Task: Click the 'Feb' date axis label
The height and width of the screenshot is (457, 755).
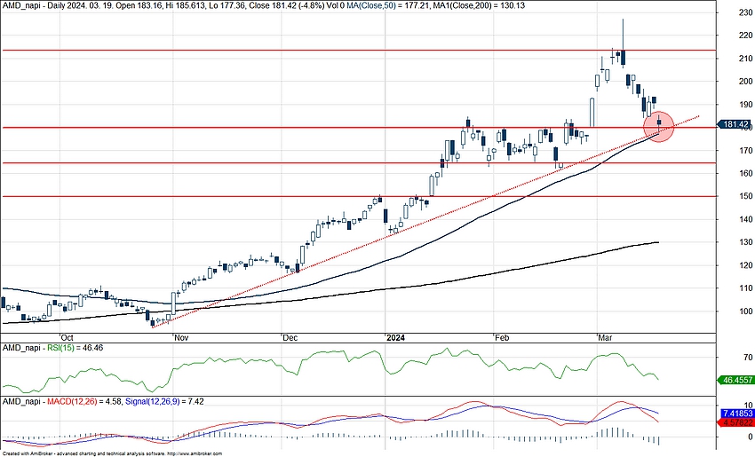Action: coord(502,338)
